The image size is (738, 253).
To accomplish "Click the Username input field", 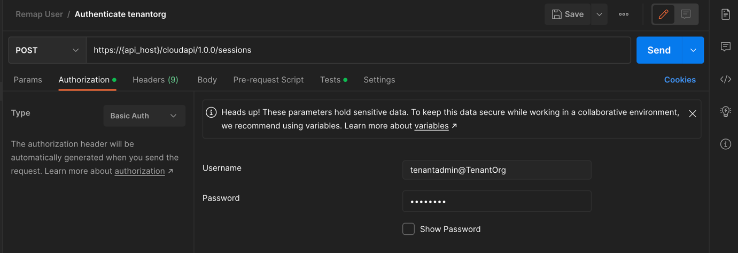I will (496, 170).
